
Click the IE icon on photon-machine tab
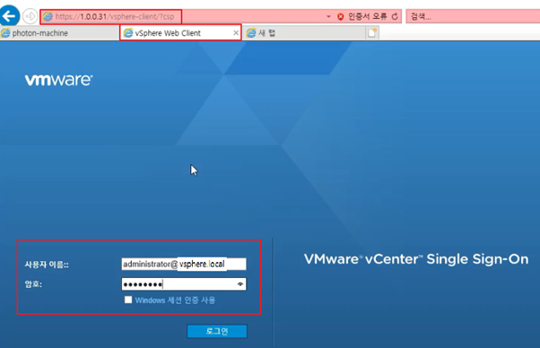[x=5, y=33]
